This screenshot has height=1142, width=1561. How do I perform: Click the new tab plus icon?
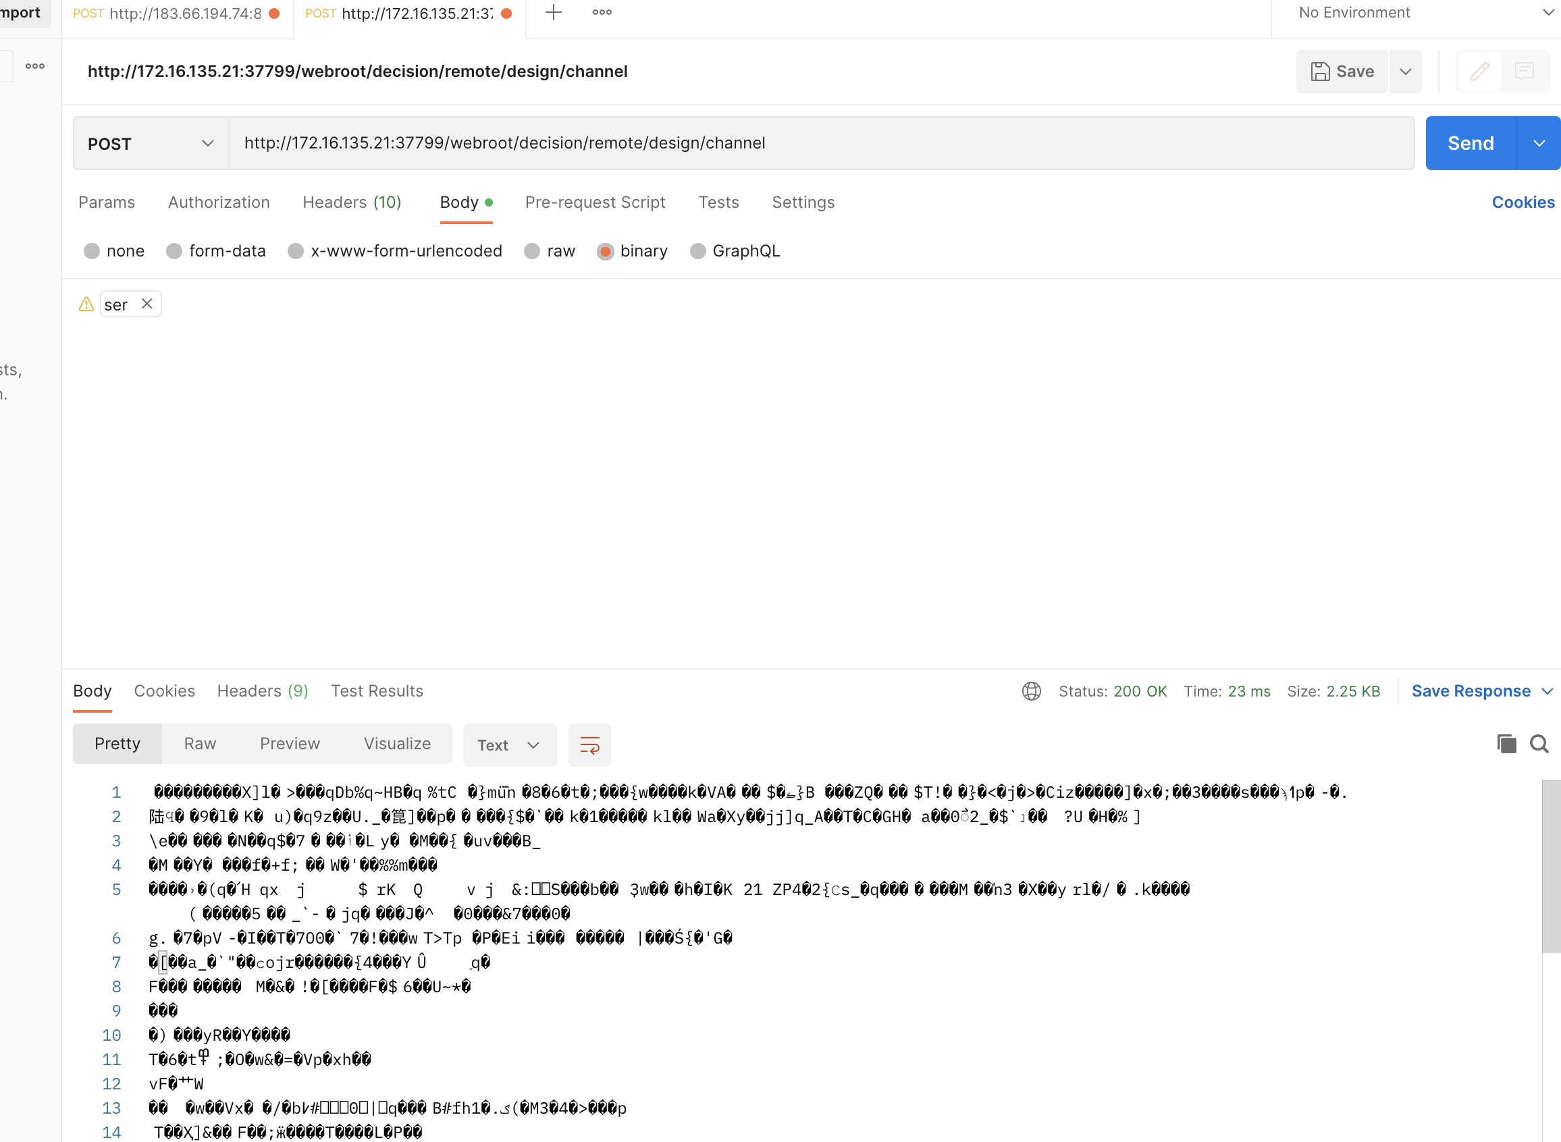(x=553, y=12)
